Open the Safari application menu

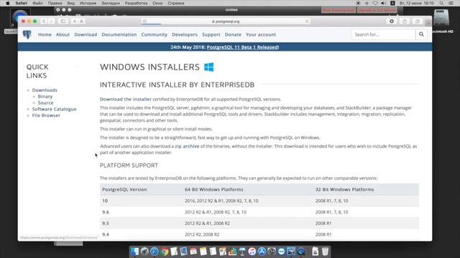[22, 3]
